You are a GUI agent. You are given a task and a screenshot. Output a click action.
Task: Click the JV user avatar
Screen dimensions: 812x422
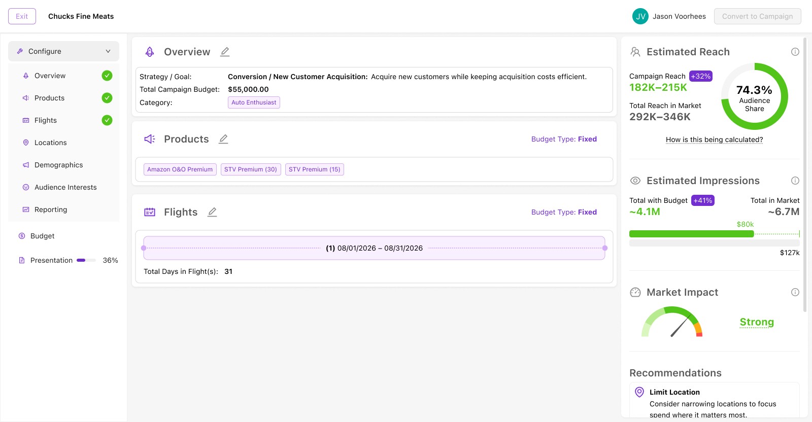point(640,16)
